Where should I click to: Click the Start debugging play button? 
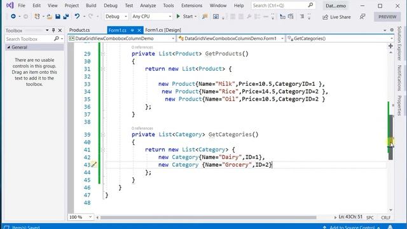[178, 17]
